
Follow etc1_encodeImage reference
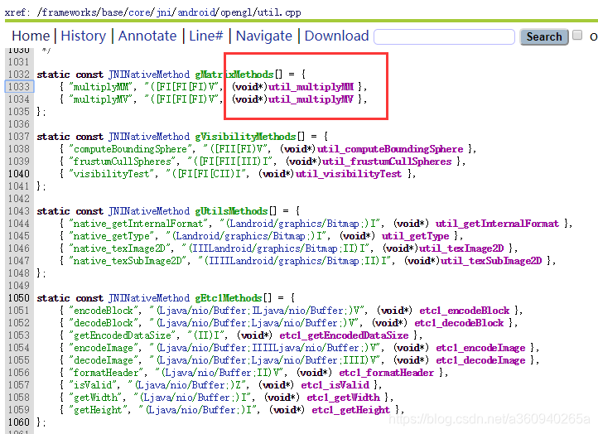(480, 347)
